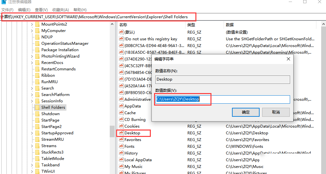Select the Administrative value name
The image size is (326, 174).
tap(137, 99)
